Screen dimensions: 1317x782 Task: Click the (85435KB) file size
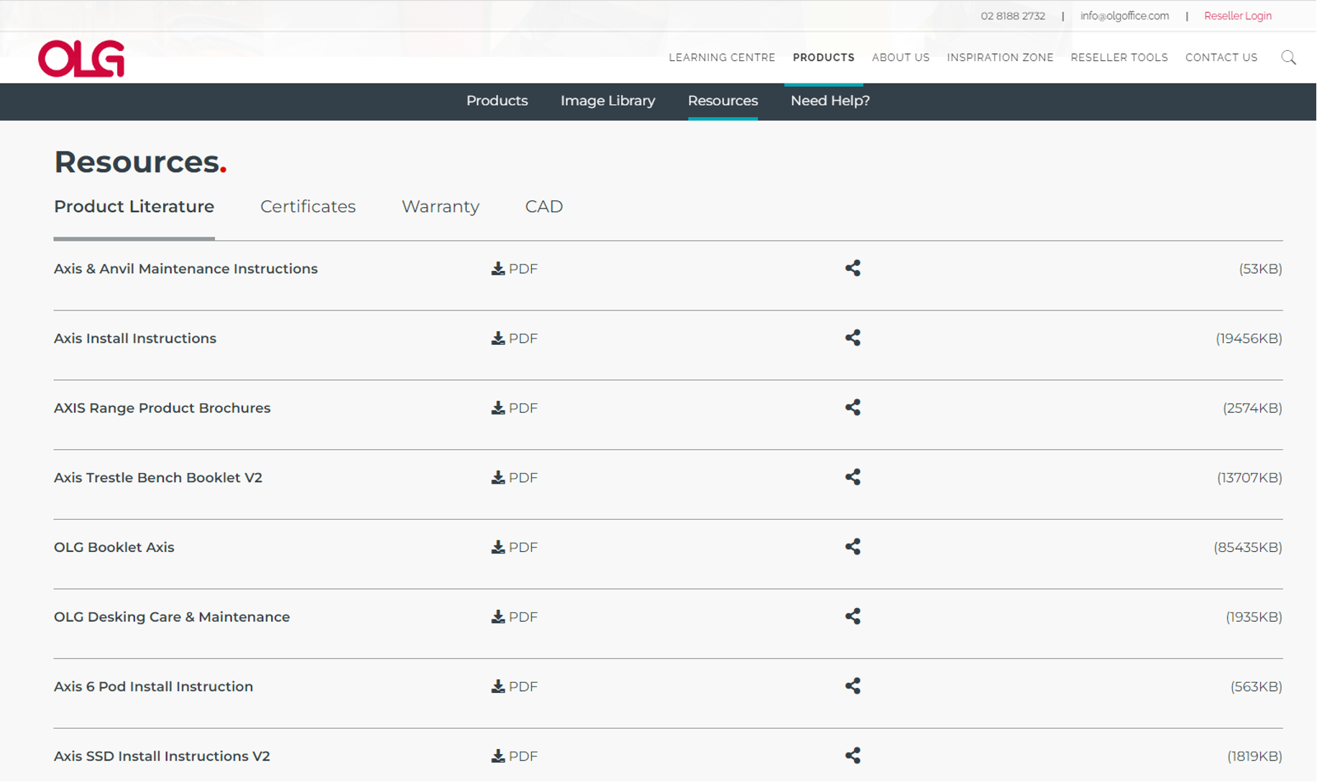1248,548
